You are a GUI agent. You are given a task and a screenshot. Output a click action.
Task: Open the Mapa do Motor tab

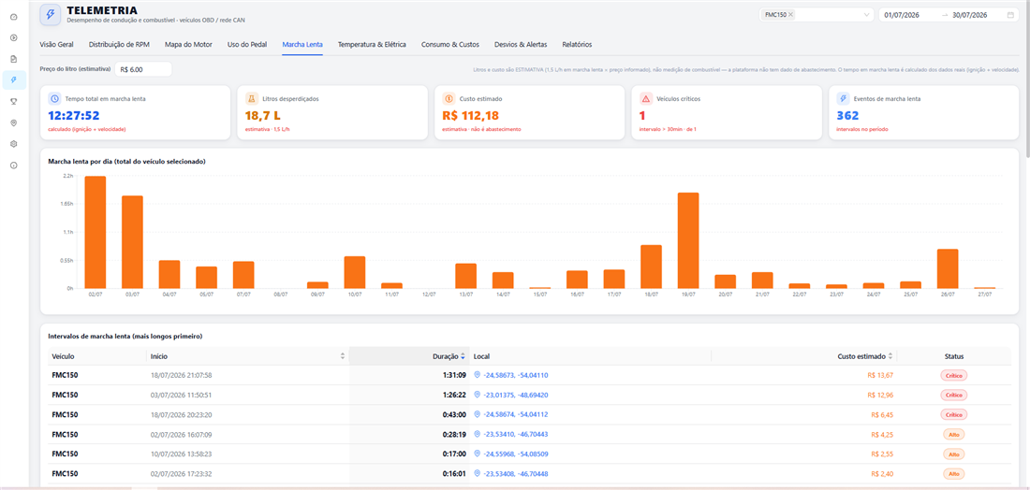click(188, 45)
